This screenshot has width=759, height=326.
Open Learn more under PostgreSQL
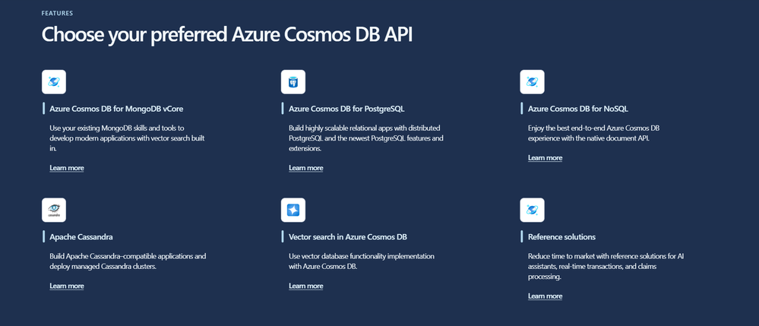[306, 168]
